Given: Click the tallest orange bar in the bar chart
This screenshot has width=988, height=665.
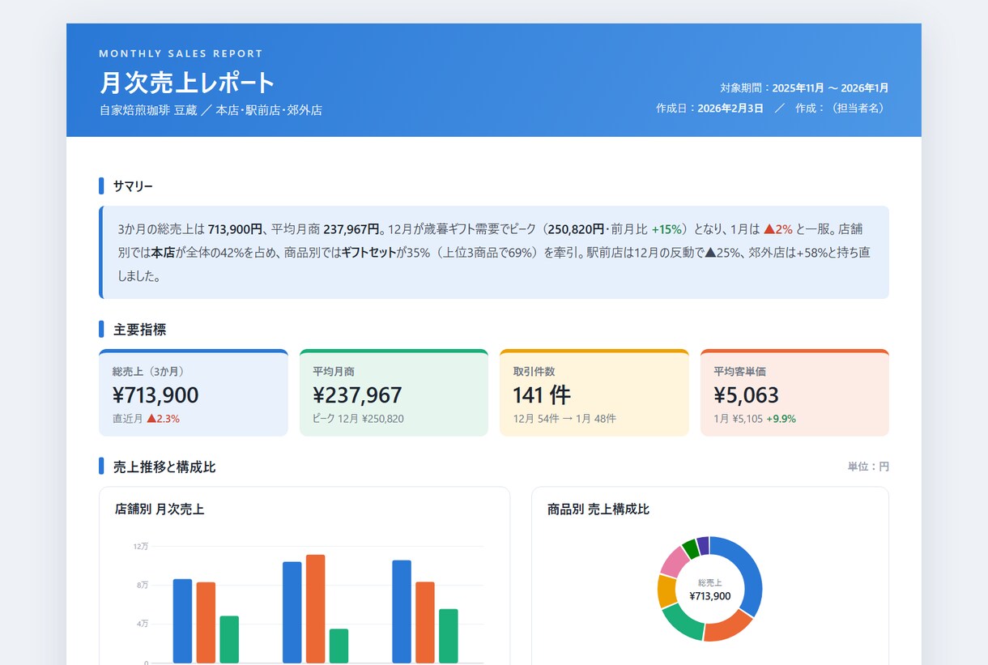Looking at the screenshot, I should click(x=315, y=608).
